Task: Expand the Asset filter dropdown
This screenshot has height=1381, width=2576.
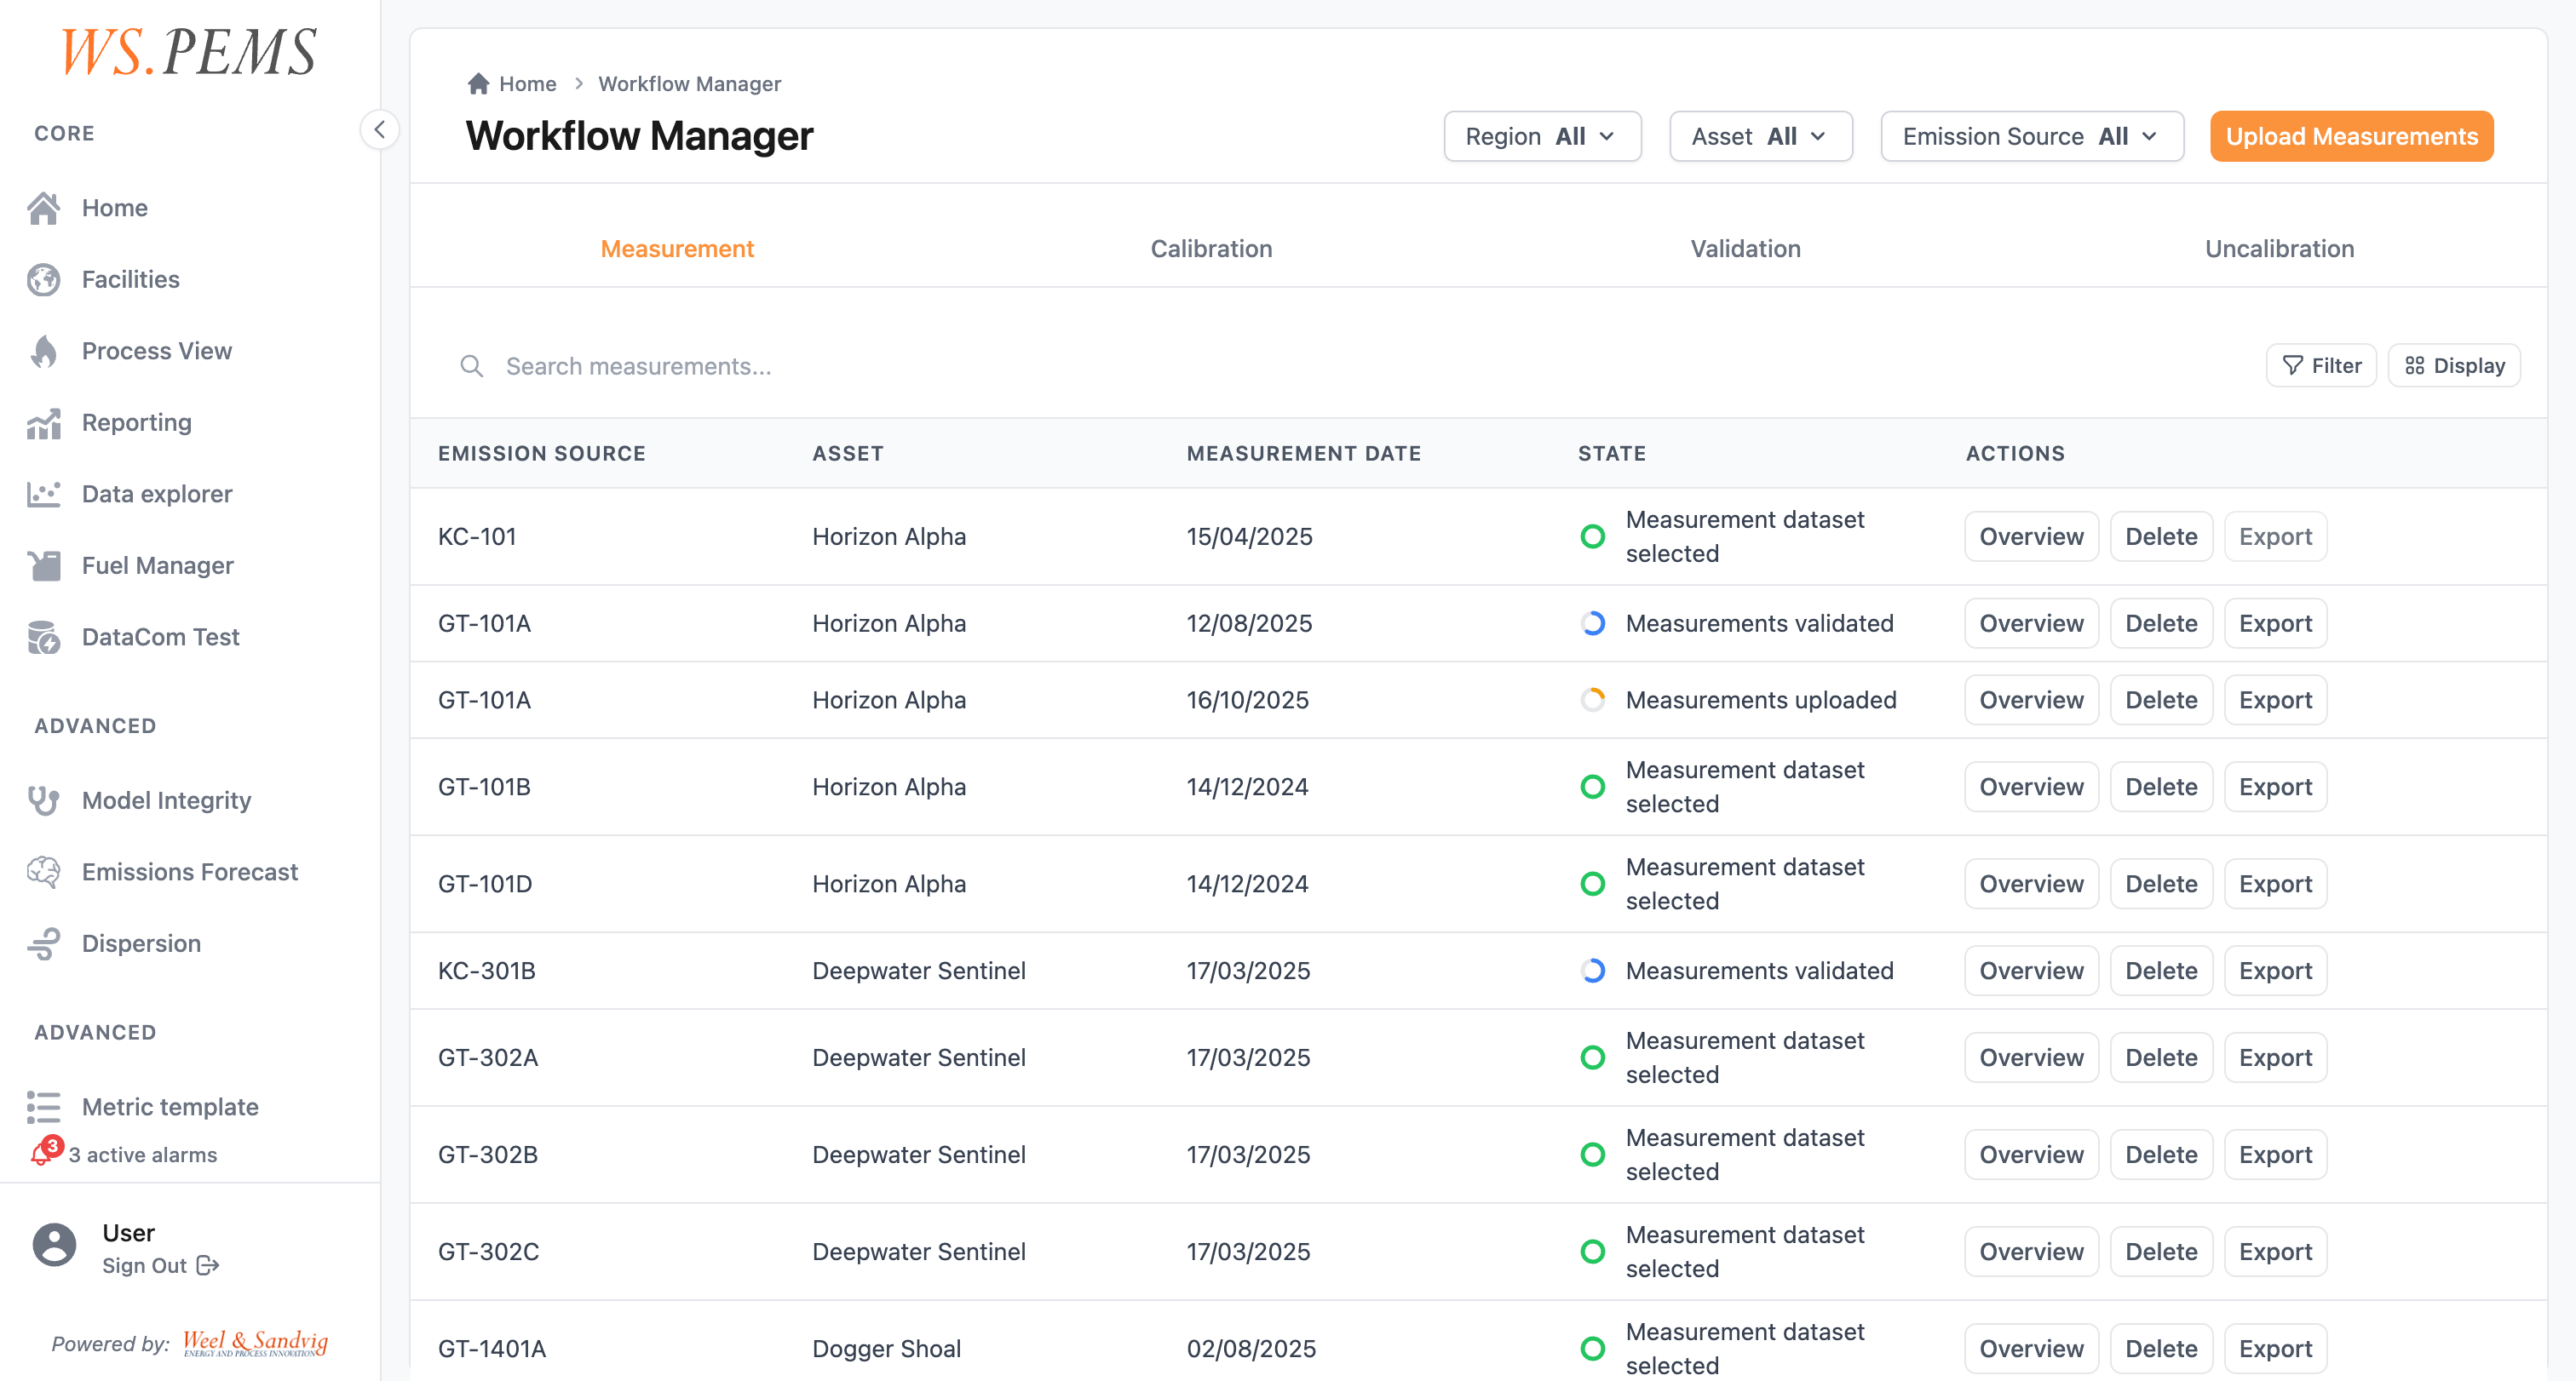Action: [1760, 136]
